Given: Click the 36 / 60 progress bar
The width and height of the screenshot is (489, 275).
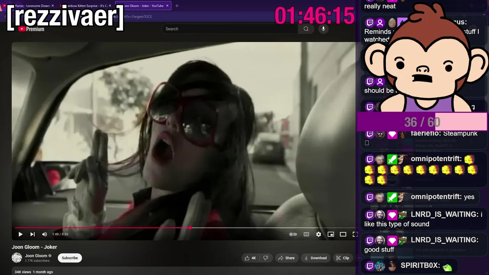Looking at the screenshot, I should 422,122.
